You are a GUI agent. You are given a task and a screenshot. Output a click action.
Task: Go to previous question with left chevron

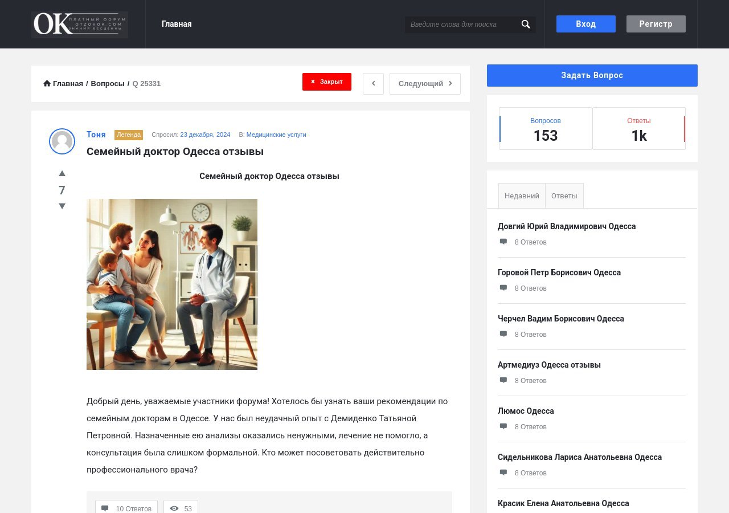pos(373,84)
